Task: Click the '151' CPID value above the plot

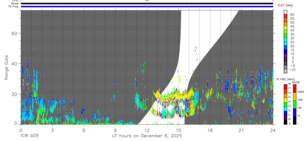Action: pos(147,1)
